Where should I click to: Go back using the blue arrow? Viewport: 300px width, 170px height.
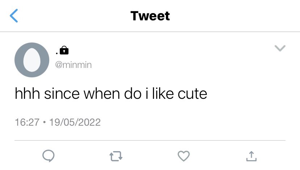pos(14,16)
